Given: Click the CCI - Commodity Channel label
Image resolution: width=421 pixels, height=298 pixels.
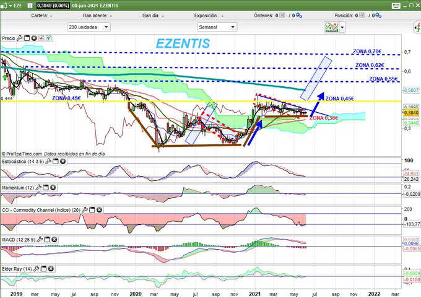Looking at the screenshot, I should (41, 210).
